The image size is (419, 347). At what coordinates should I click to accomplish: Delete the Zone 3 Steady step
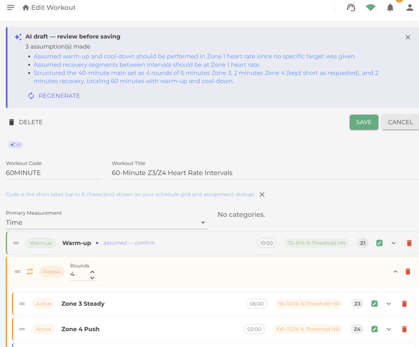click(x=404, y=304)
